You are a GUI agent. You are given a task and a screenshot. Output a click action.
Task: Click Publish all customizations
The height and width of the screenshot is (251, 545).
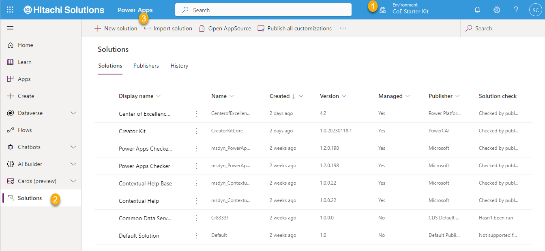point(295,28)
